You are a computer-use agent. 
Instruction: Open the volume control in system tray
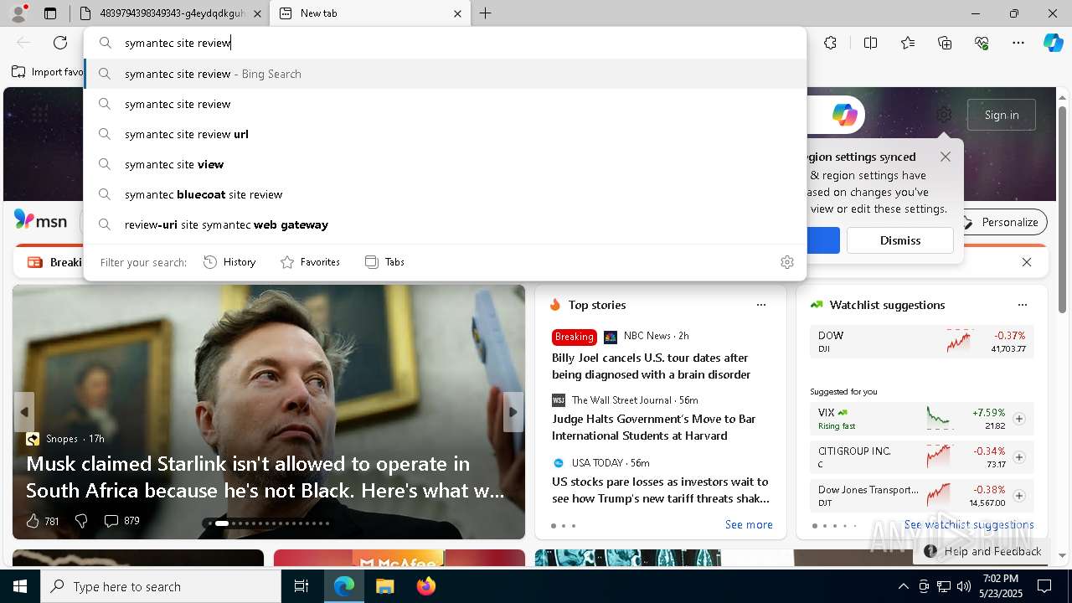[x=964, y=586]
